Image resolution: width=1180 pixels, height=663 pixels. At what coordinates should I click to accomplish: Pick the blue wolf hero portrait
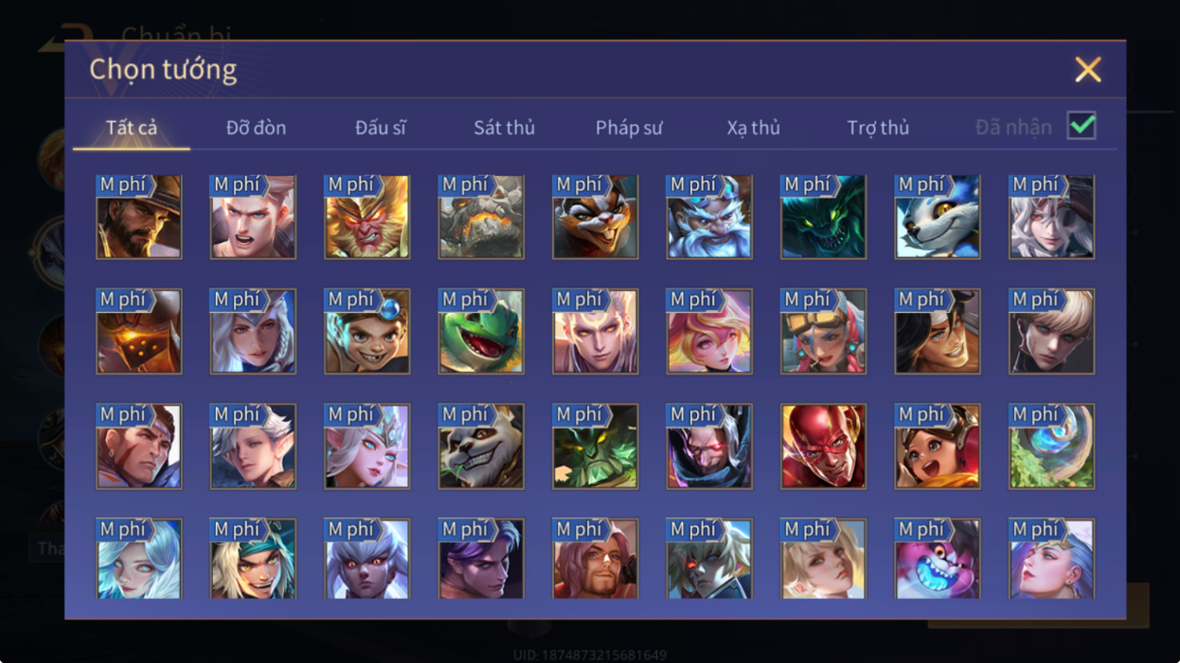pos(938,217)
